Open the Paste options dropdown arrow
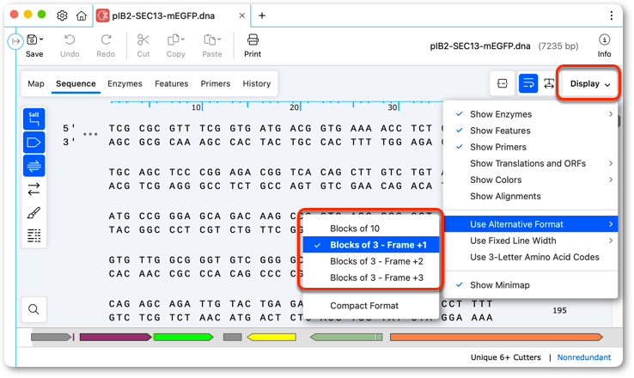This screenshot has height=378, width=634. (219, 40)
